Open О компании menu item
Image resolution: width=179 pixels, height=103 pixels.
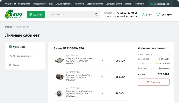[10, 4]
